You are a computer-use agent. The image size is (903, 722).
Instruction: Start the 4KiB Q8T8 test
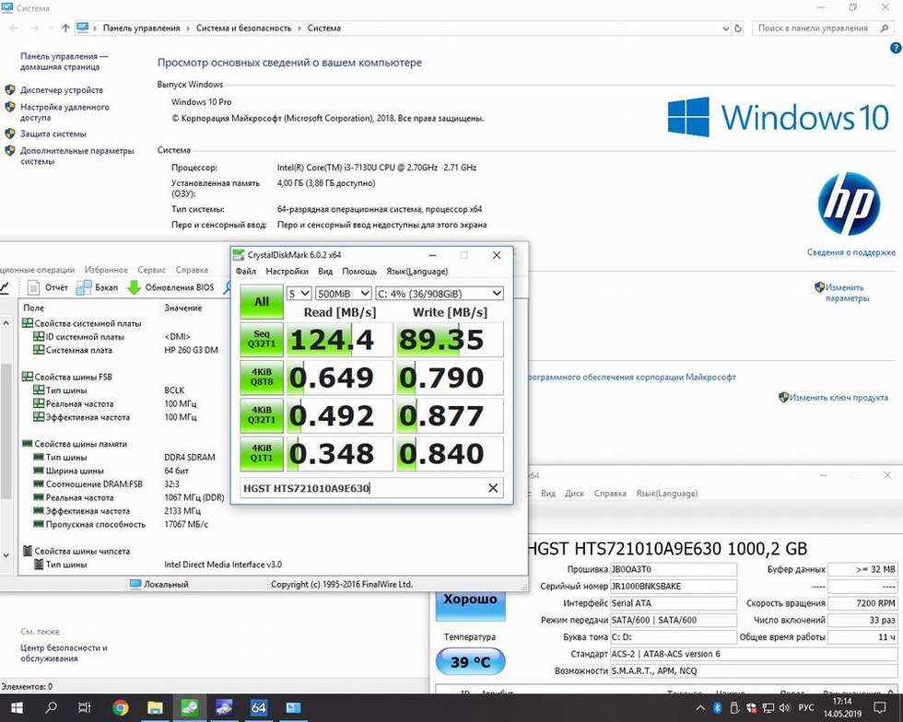pyautogui.click(x=262, y=378)
